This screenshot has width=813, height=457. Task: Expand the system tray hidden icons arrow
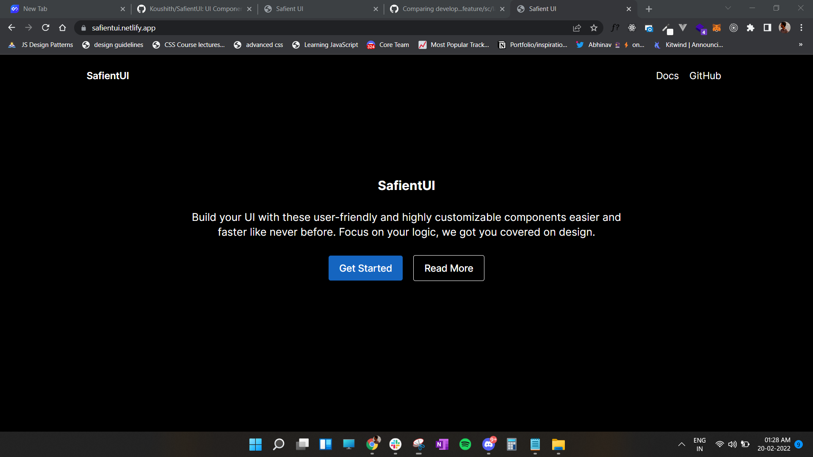click(682, 444)
